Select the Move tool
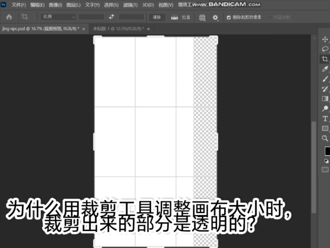The width and height of the screenshot is (330, 248). point(325,39)
